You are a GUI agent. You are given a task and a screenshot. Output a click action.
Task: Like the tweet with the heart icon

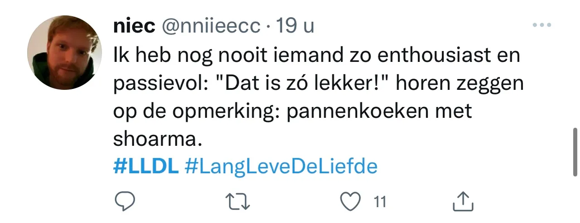pyautogui.click(x=350, y=201)
